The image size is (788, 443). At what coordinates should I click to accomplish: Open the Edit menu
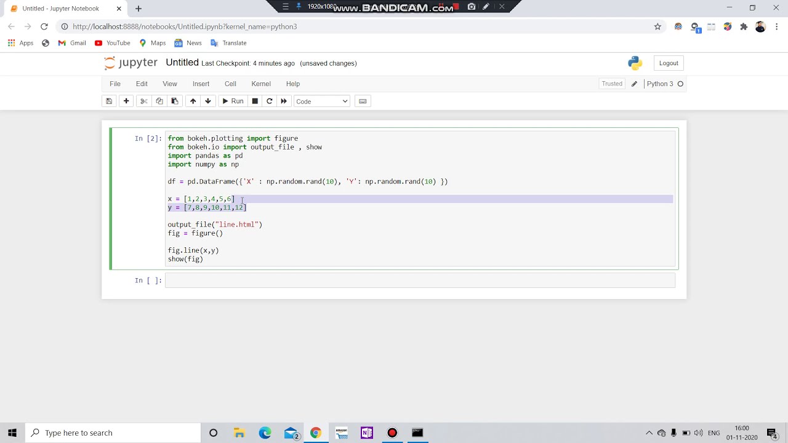click(142, 84)
